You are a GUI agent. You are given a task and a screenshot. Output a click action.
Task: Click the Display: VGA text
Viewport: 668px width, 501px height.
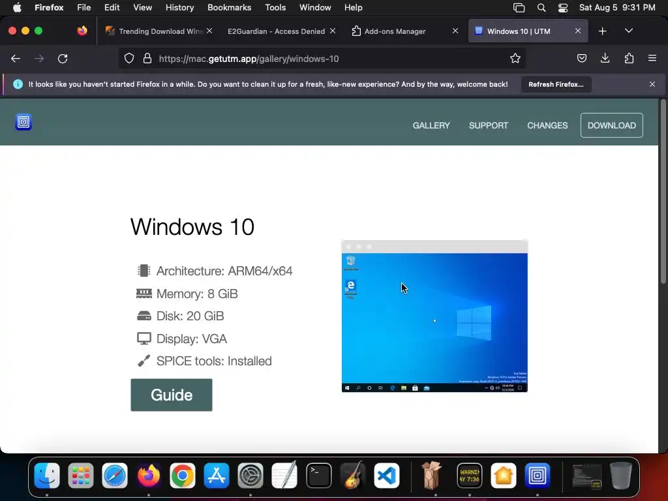click(192, 339)
